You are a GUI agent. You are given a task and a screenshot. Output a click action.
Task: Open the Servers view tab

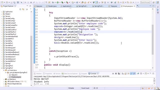[57, 73]
